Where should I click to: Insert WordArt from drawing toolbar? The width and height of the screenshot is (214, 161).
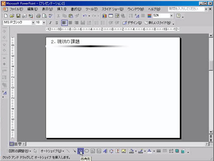105,151
